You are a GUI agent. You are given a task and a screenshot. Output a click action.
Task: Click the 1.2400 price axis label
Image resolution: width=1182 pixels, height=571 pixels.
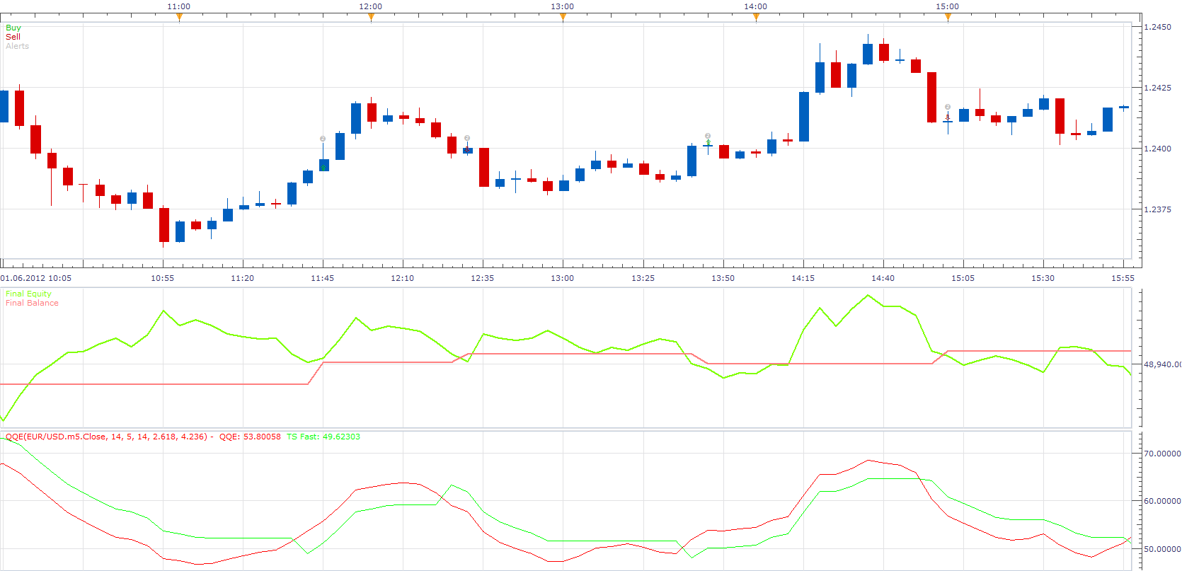(x=1157, y=149)
